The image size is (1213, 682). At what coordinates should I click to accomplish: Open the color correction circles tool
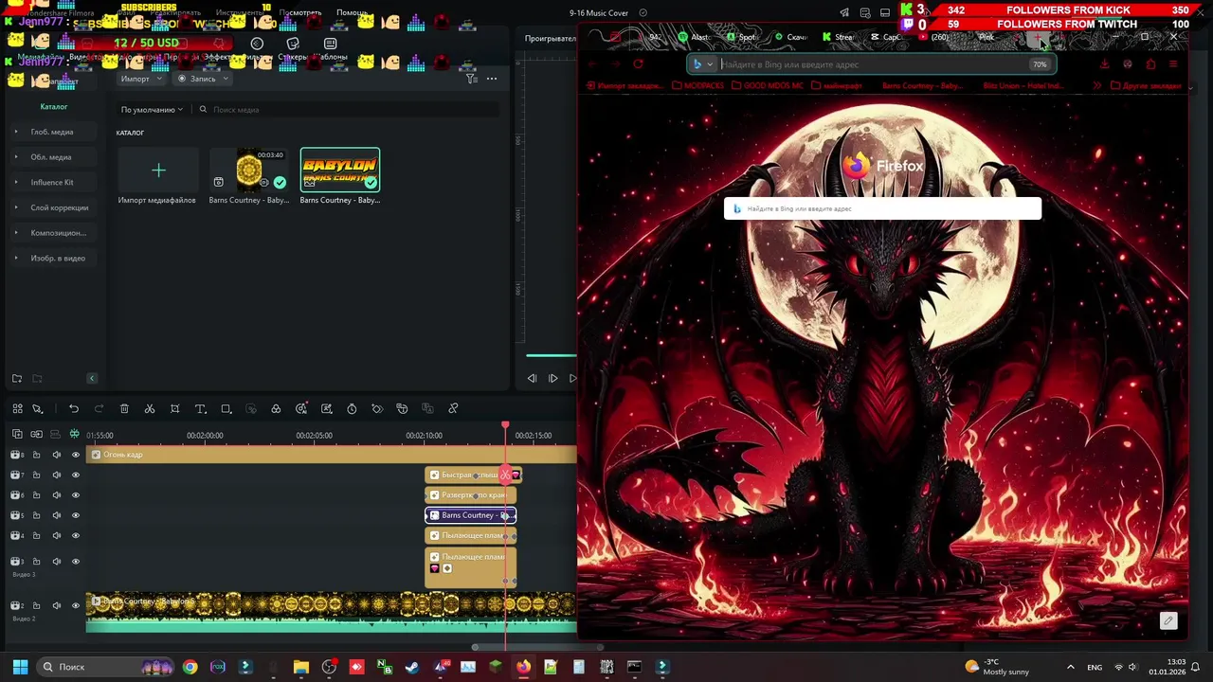276,409
